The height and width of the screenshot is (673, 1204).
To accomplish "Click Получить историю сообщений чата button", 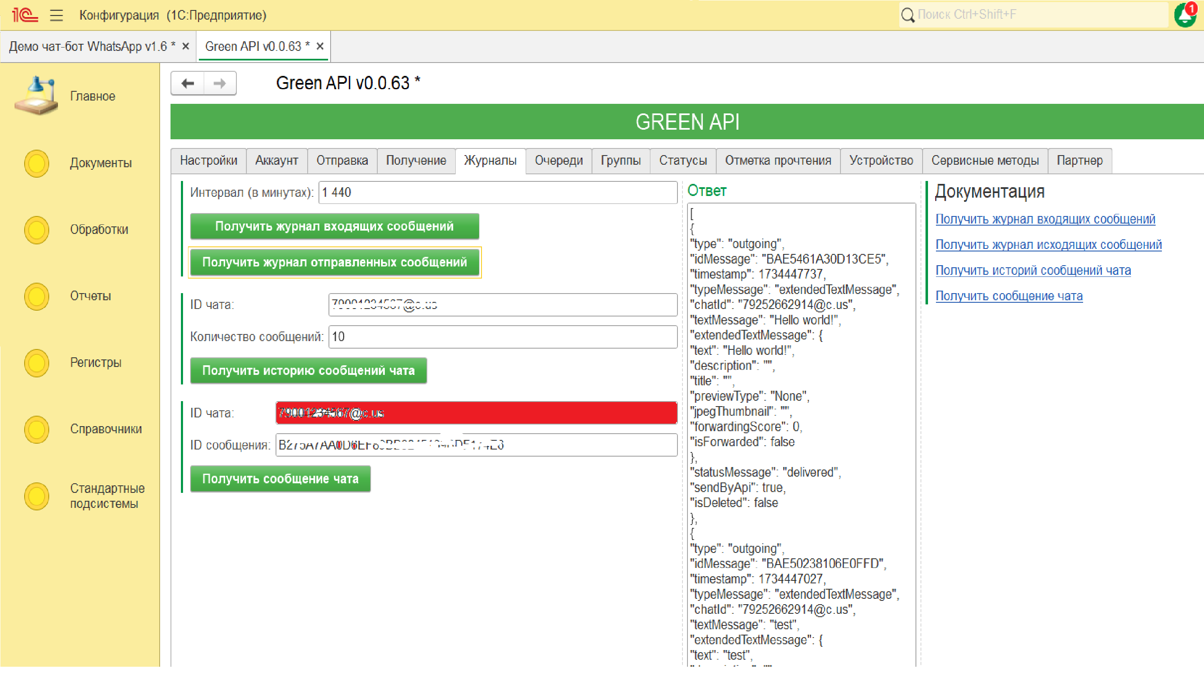I will tap(308, 371).
